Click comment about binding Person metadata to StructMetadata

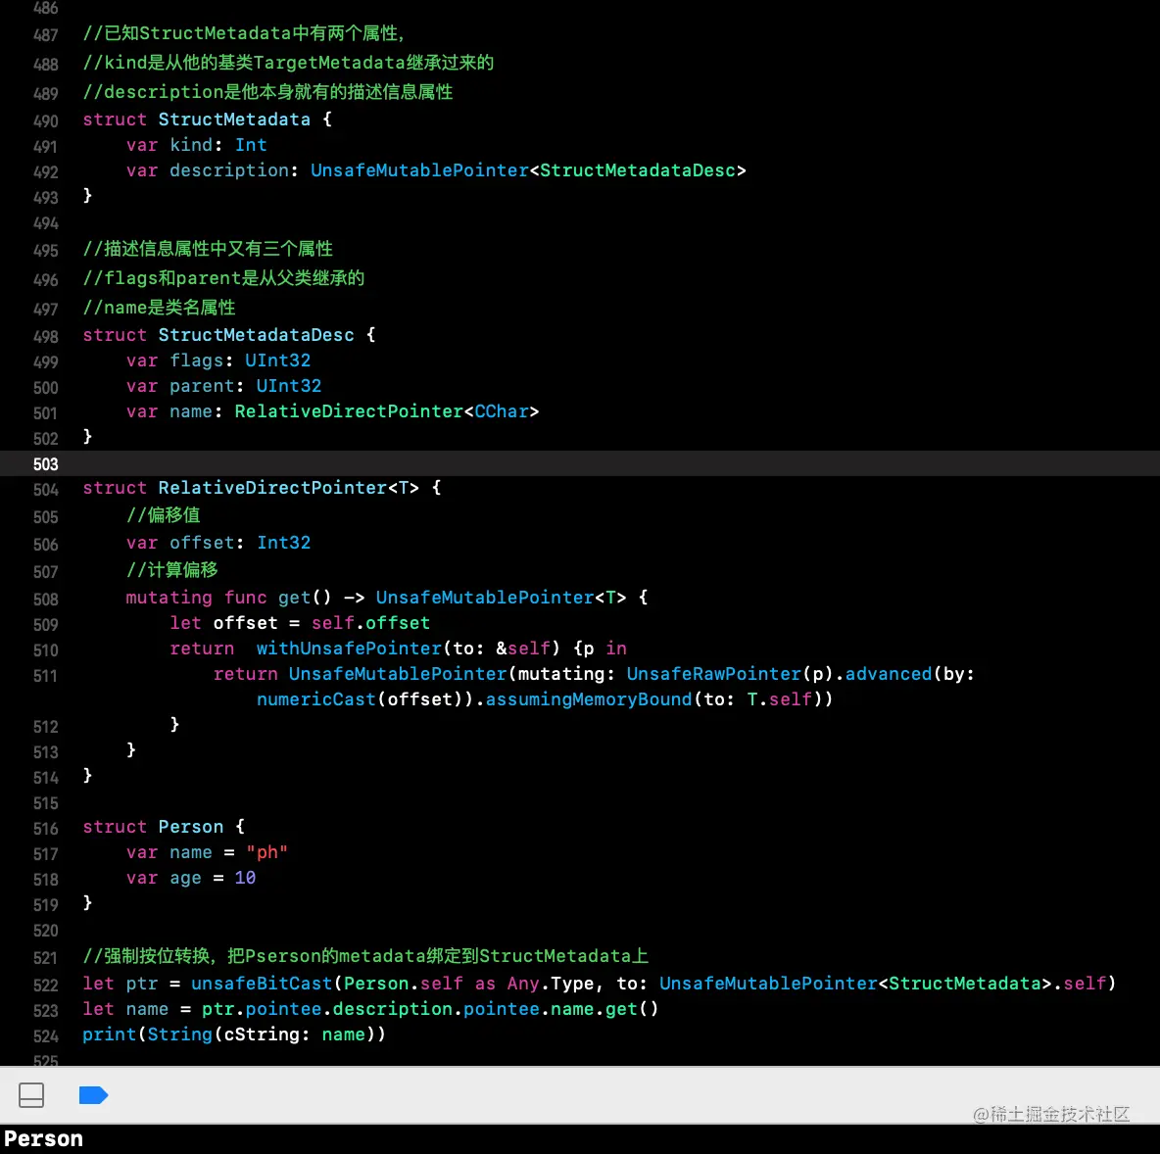pyautogui.click(x=365, y=956)
